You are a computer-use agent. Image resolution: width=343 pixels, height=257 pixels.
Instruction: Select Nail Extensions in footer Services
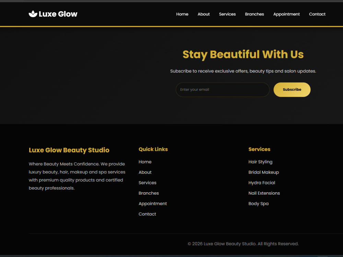tap(264, 193)
